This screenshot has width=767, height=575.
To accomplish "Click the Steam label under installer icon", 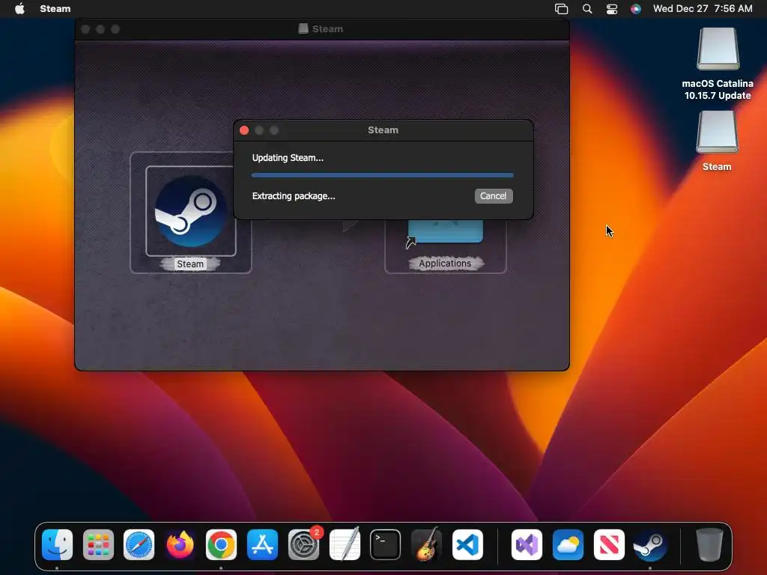I will tap(190, 264).
